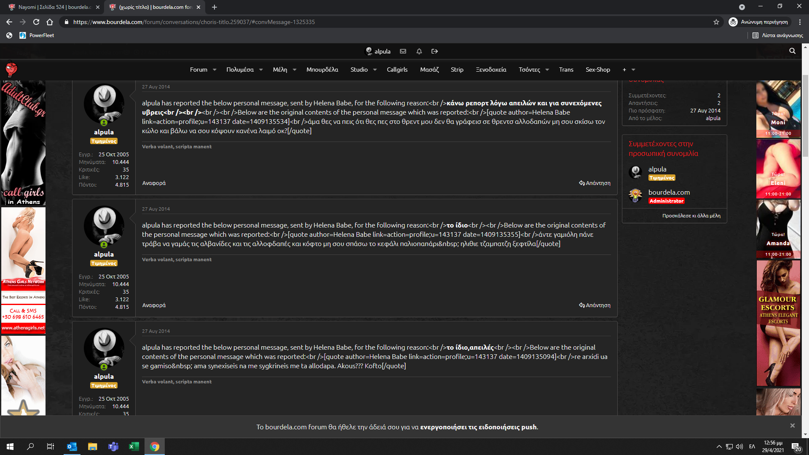Reload the page

click(x=36, y=22)
